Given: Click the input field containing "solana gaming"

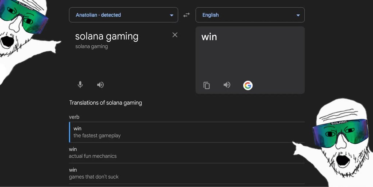Looking at the screenshot, I should pyautogui.click(x=107, y=36).
